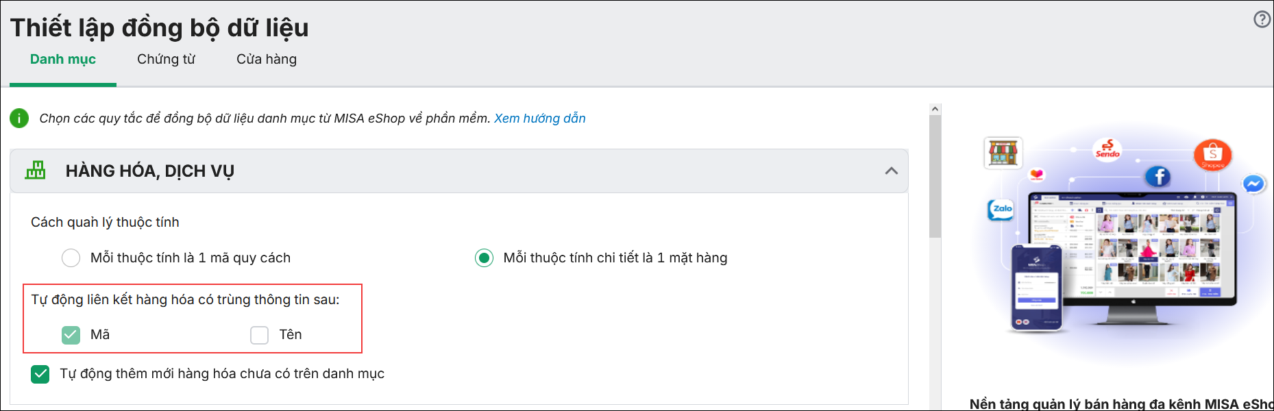Click the goods and services section icon
Screen dimensions: 1274x411
[x=36, y=170]
